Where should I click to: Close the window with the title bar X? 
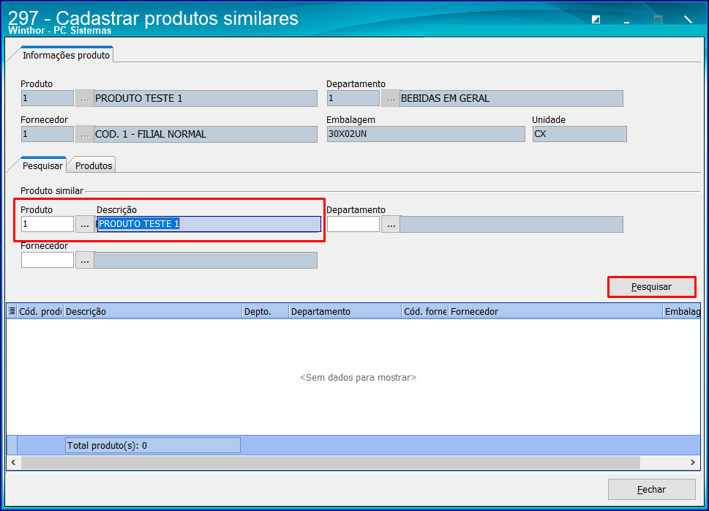(x=688, y=20)
